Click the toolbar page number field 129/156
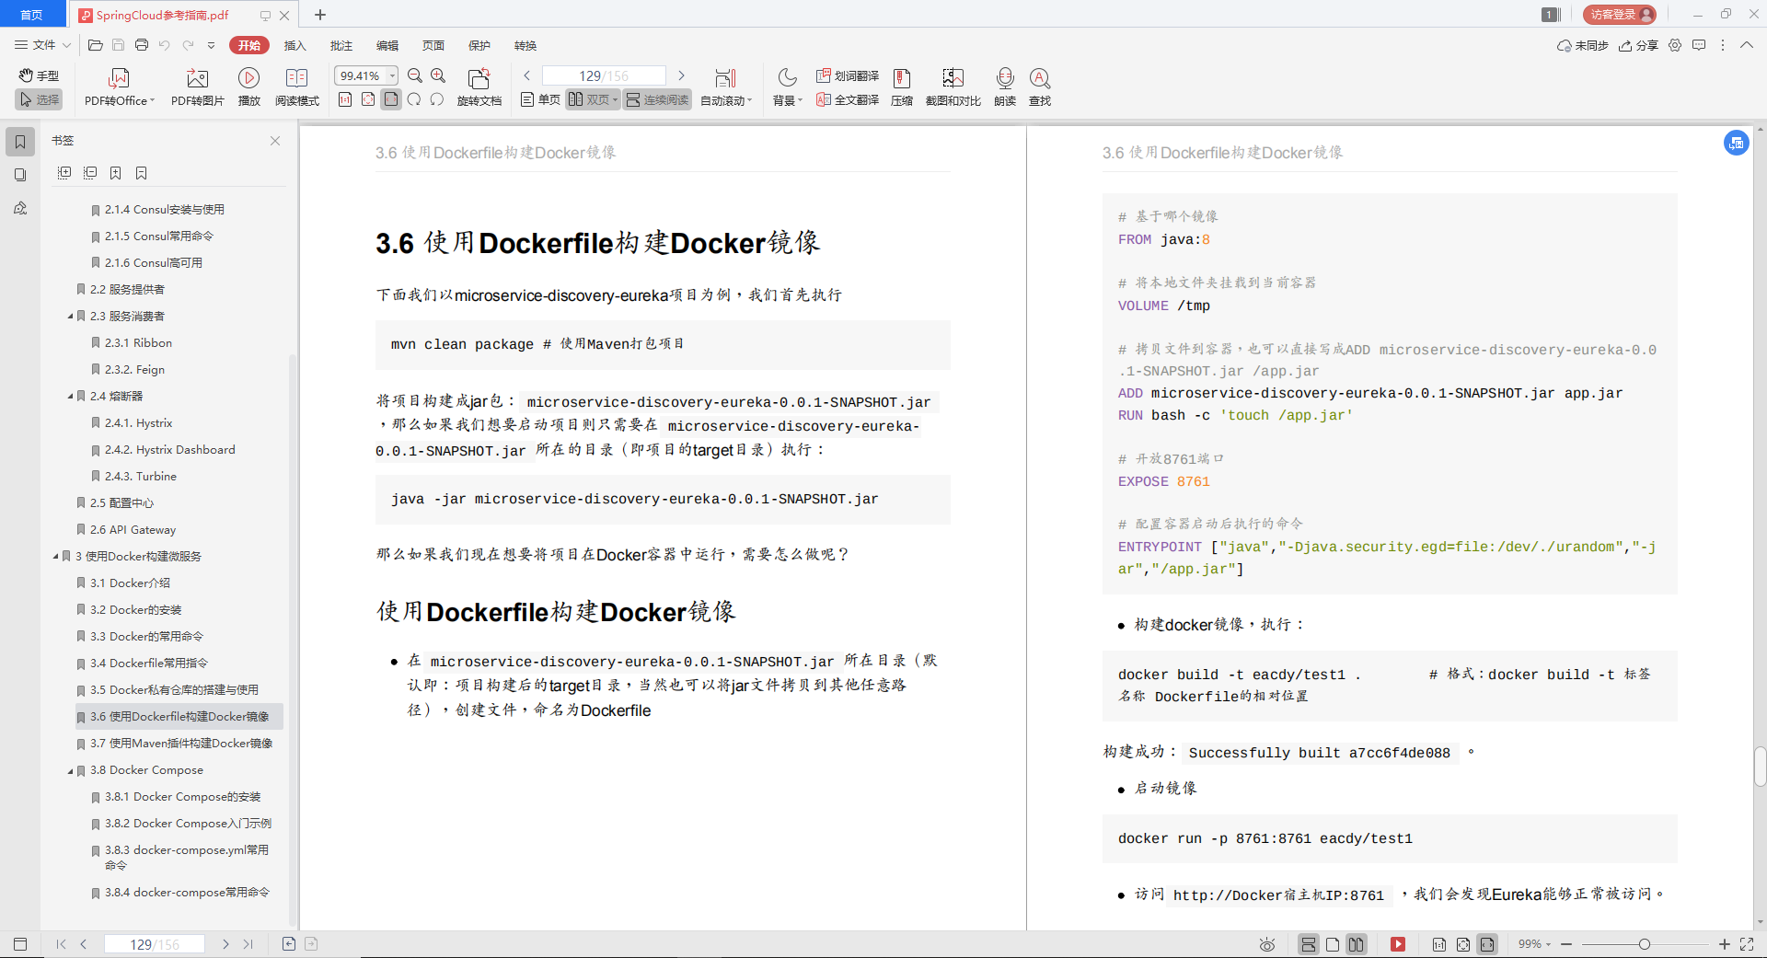1767x958 pixels. coord(604,75)
